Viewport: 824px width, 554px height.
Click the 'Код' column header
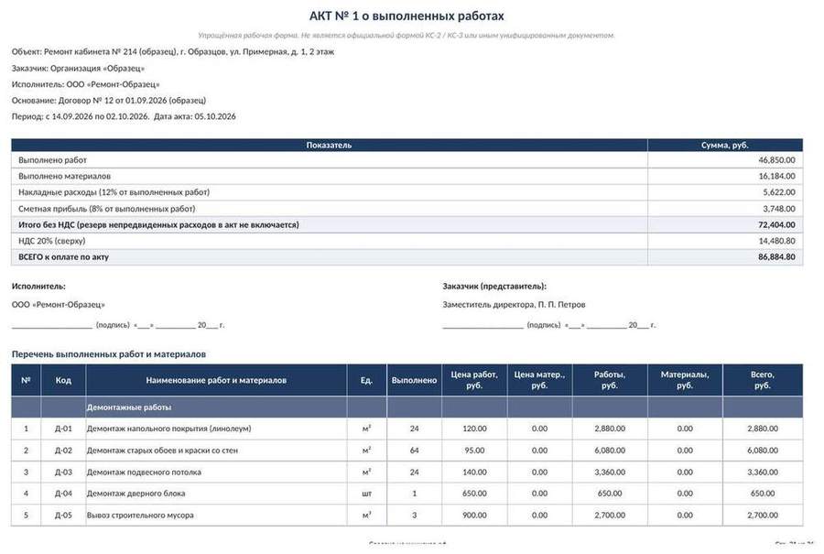(x=63, y=380)
